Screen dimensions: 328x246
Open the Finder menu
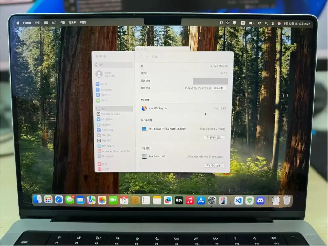(x=27, y=23)
